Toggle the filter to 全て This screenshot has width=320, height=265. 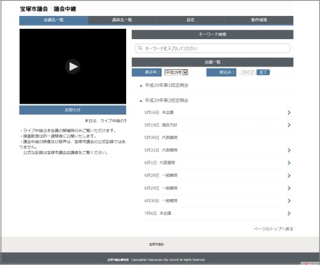tap(263, 72)
